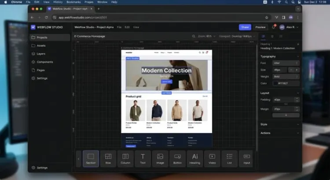
Task: Open macOS Spotlight search
Action: coord(286,2)
